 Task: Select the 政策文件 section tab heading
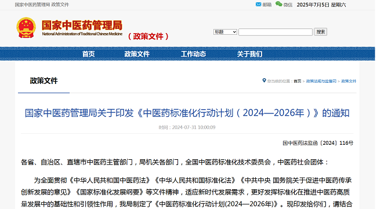tap(43, 81)
